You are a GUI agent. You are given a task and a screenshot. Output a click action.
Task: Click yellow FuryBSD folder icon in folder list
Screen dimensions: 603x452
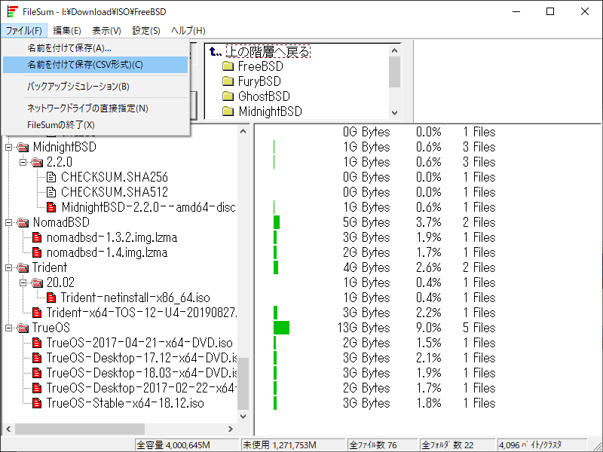pos(228,81)
